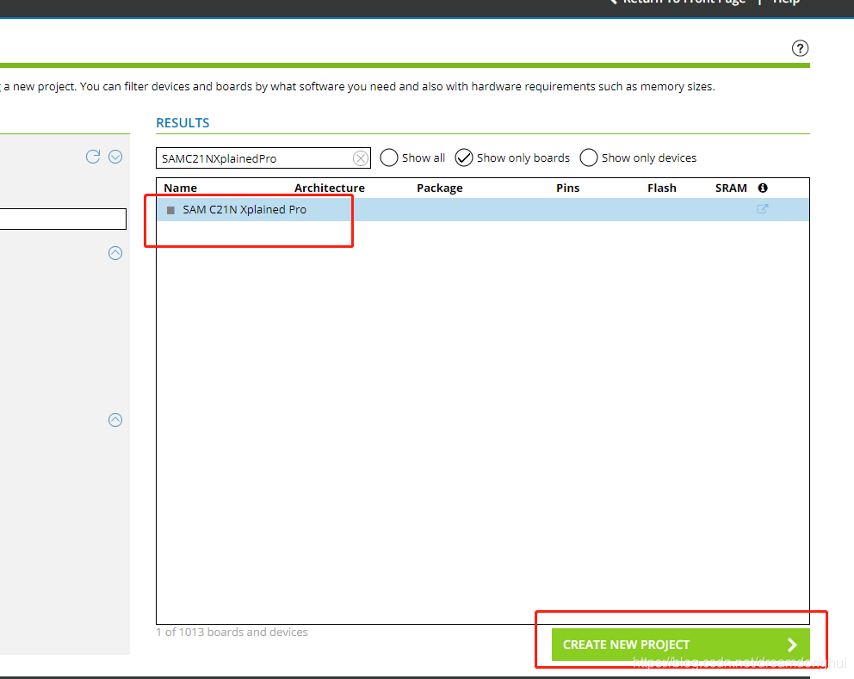854x679 pixels.
Task: Open the help question mark icon
Action: point(800,48)
